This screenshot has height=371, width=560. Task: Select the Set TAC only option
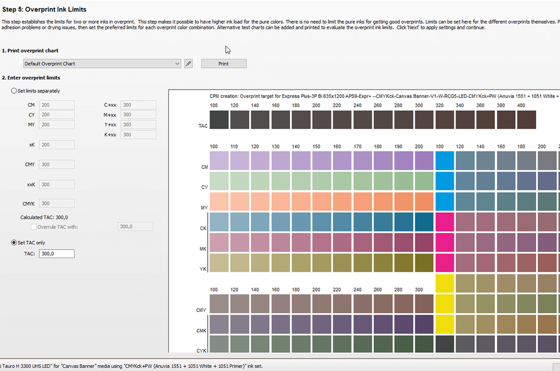click(14, 243)
